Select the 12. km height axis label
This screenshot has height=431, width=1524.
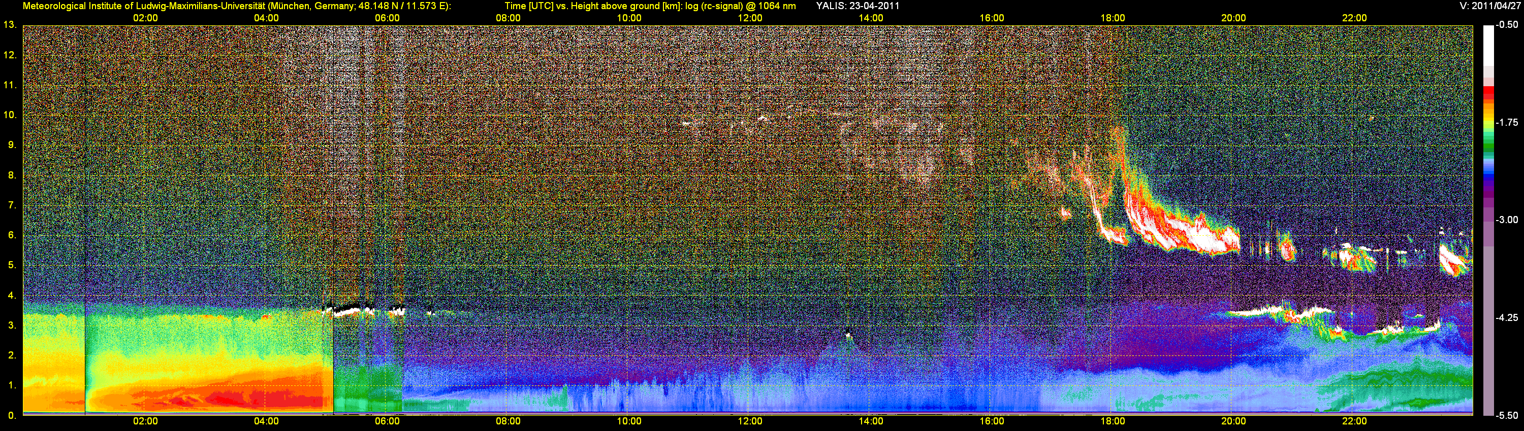10,55
